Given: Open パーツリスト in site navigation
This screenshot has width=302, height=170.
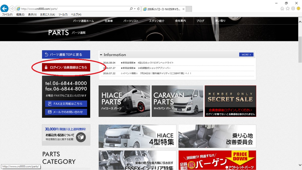Looking at the screenshot, I should (x=131, y=21).
